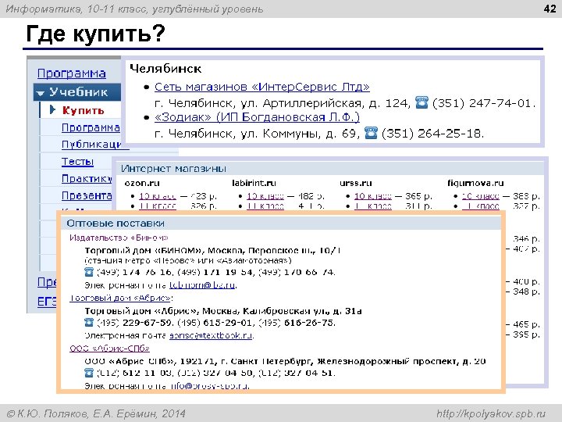
Task: Click the price «348 р.» at right
Action: (526, 291)
